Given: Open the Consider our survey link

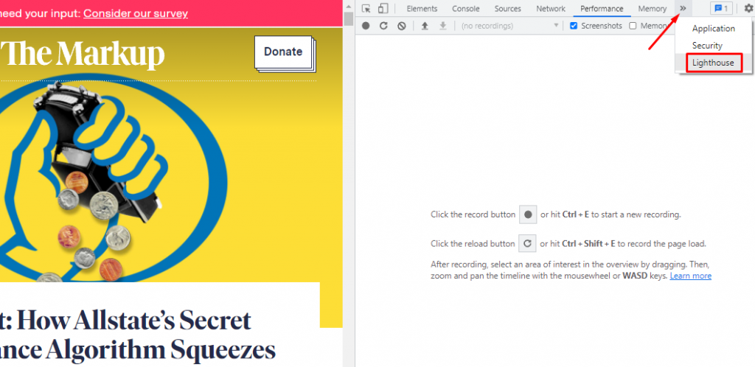Looking at the screenshot, I should (136, 13).
